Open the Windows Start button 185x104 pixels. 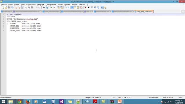[3, 101]
